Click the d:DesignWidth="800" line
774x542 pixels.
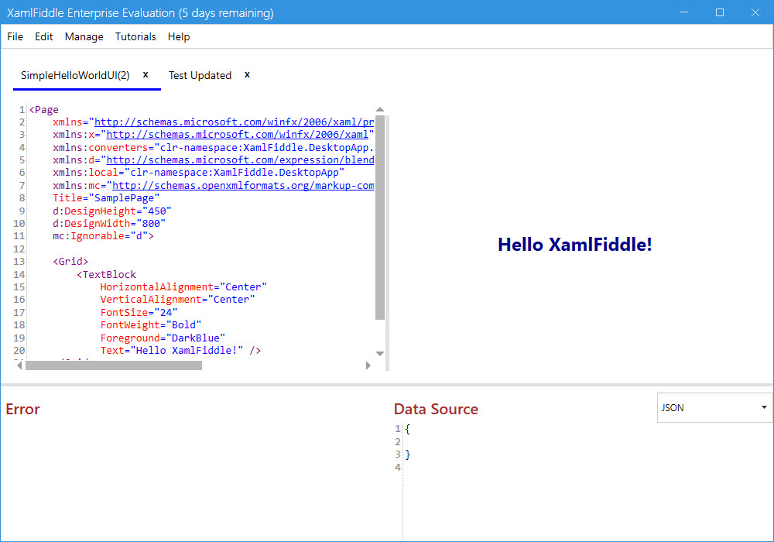(109, 223)
